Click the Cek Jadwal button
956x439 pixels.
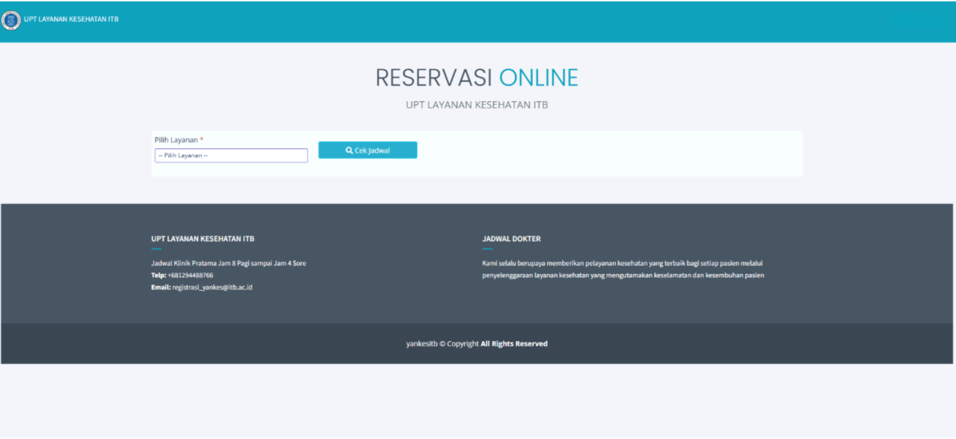pyautogui.click(x=368, y=150)
